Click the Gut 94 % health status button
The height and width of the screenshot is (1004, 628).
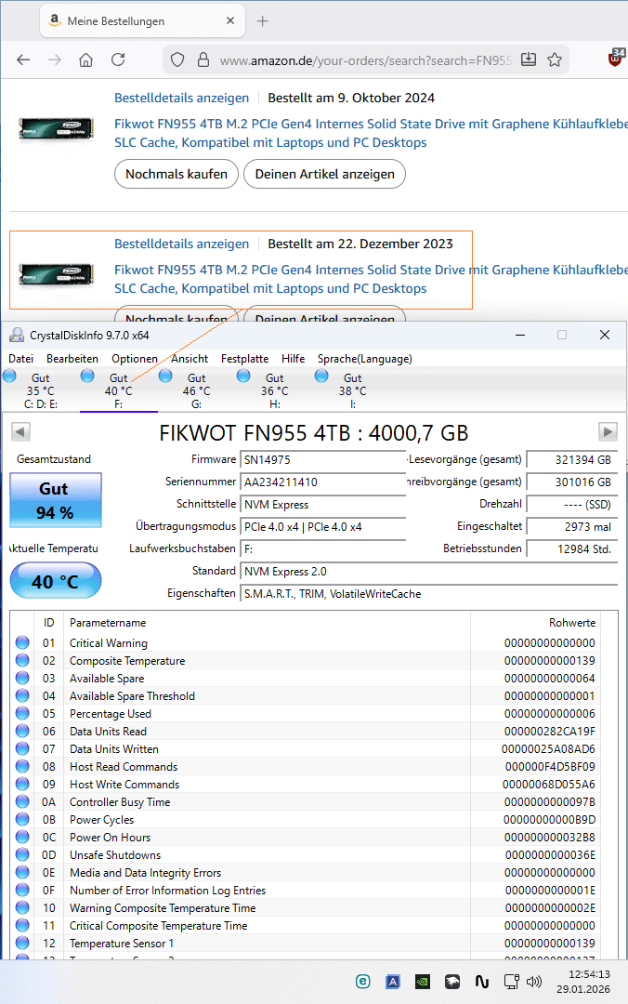pos(56,500)
